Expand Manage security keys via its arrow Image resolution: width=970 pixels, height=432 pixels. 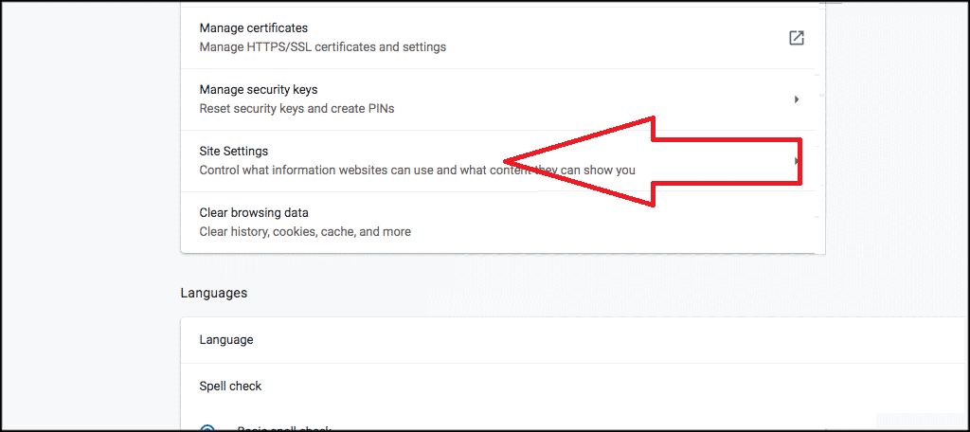[x=797, y=99]
